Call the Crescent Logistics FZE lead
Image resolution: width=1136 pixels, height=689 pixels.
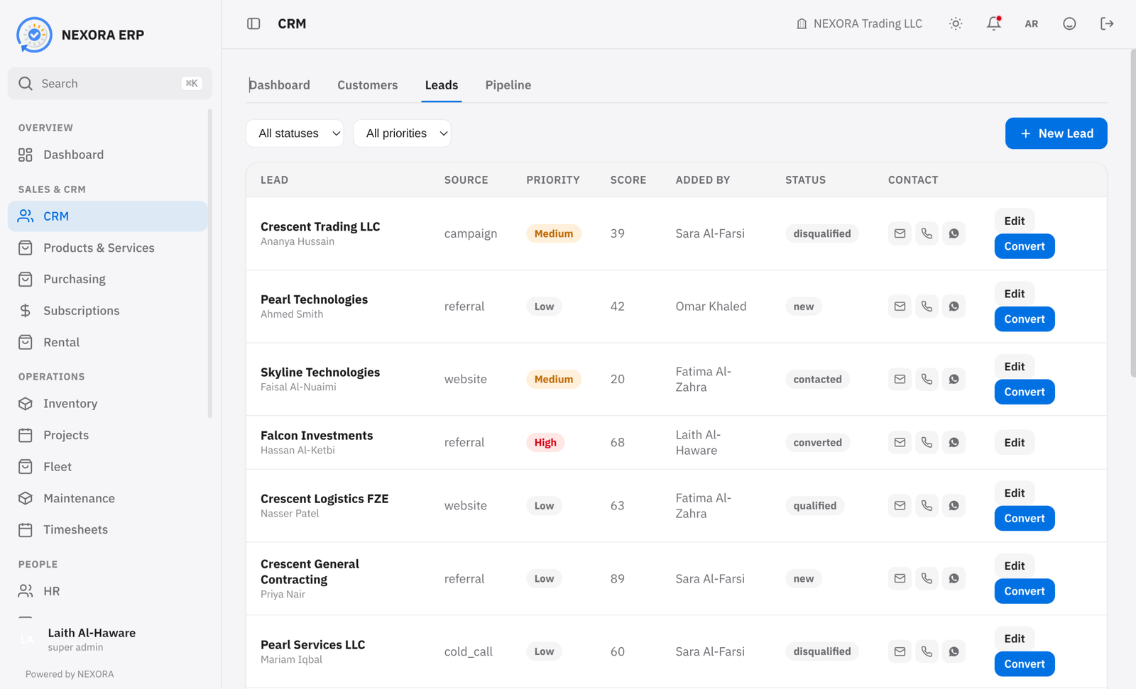pos(927,505)
